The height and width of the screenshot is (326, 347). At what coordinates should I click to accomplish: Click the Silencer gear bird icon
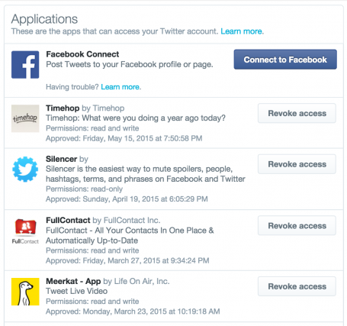[25, 169]
